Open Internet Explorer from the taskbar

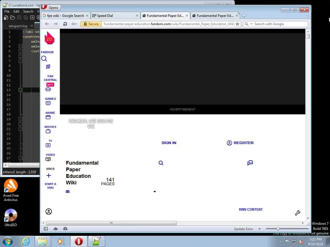pos(26,241)
